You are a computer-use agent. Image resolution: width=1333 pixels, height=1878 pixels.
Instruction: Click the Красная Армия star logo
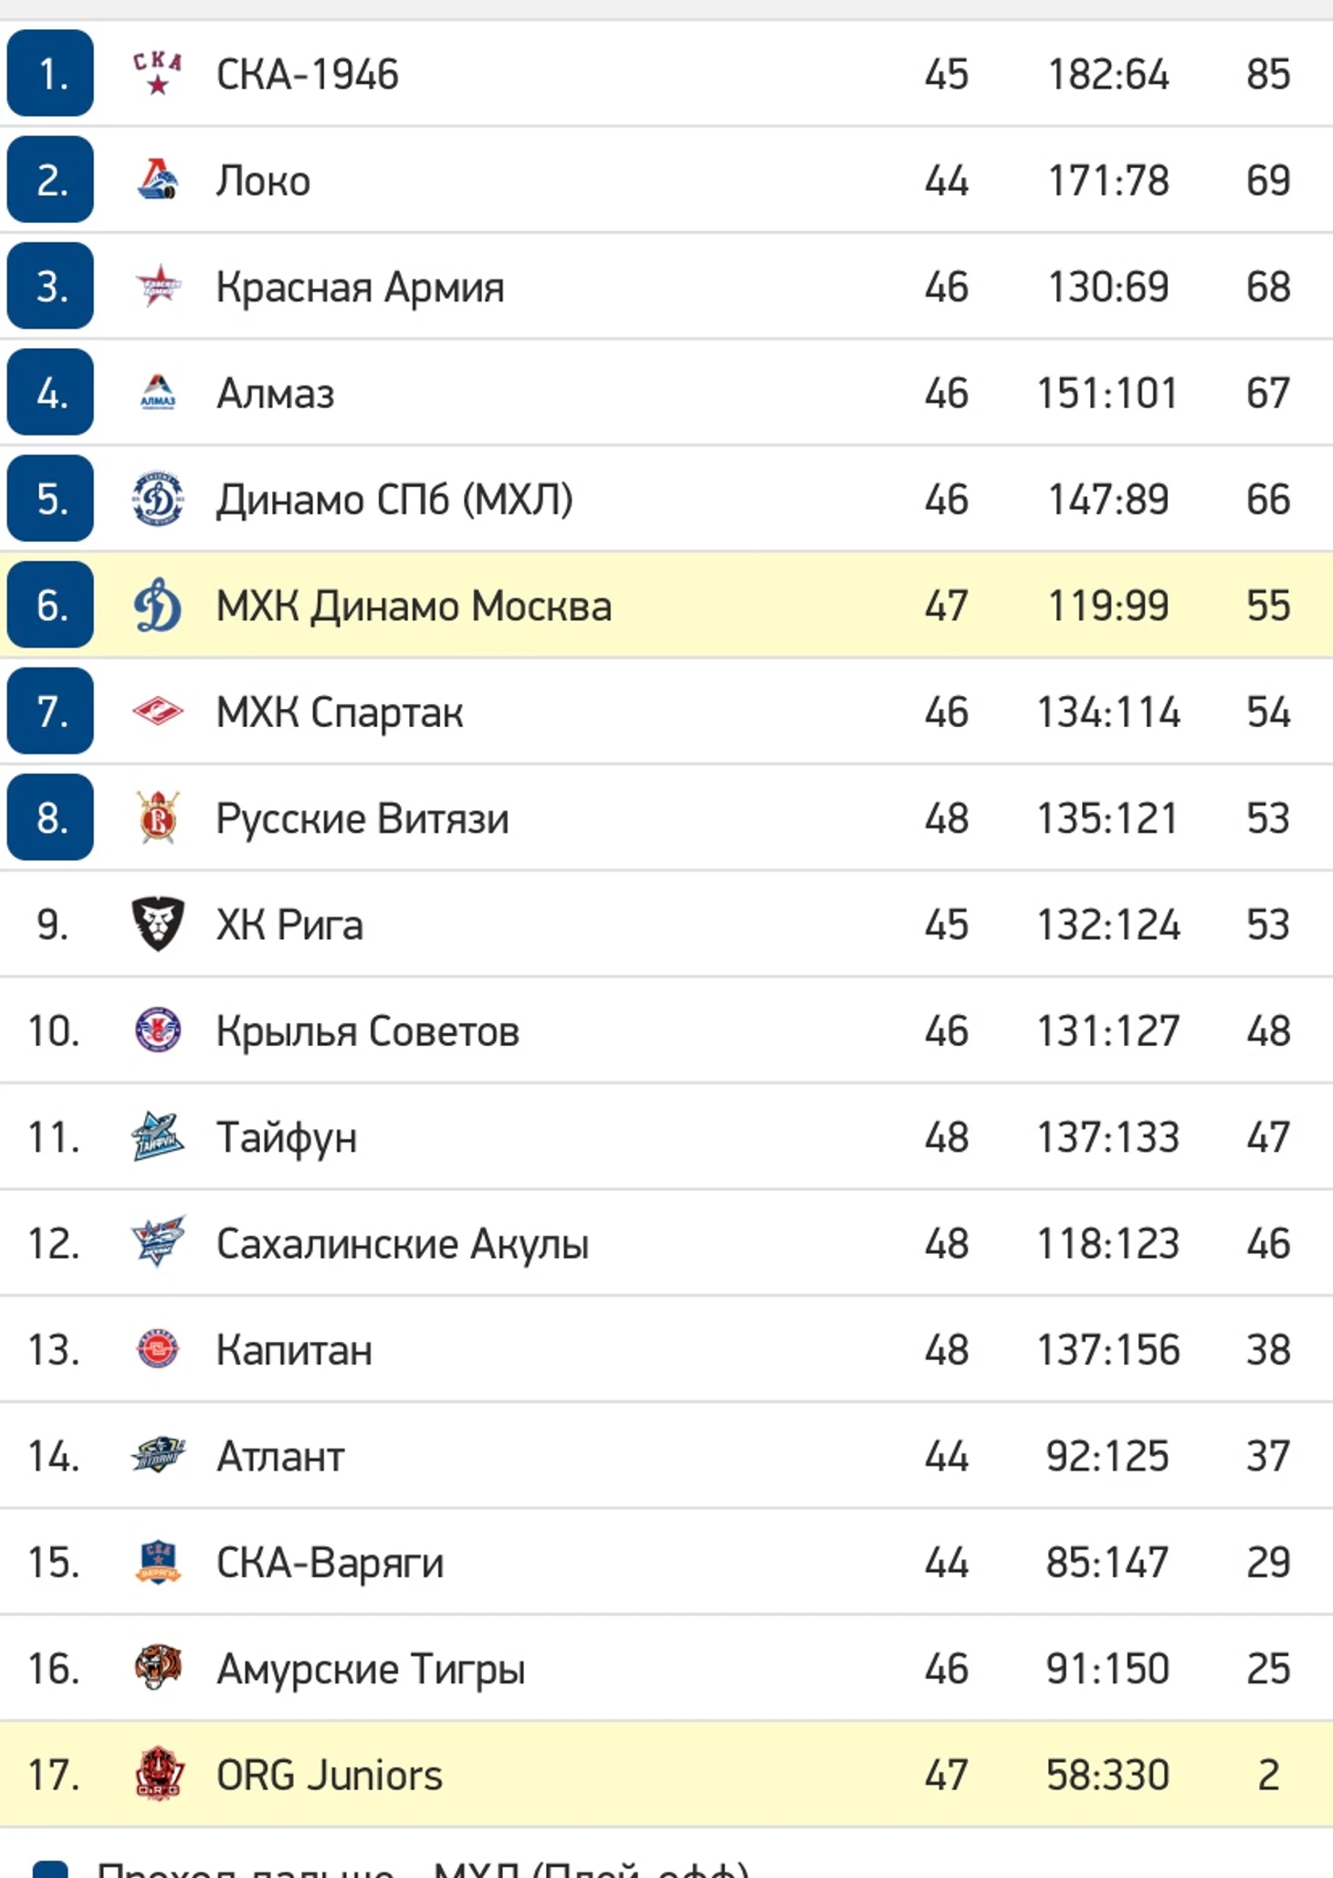[x=157, y=287]
